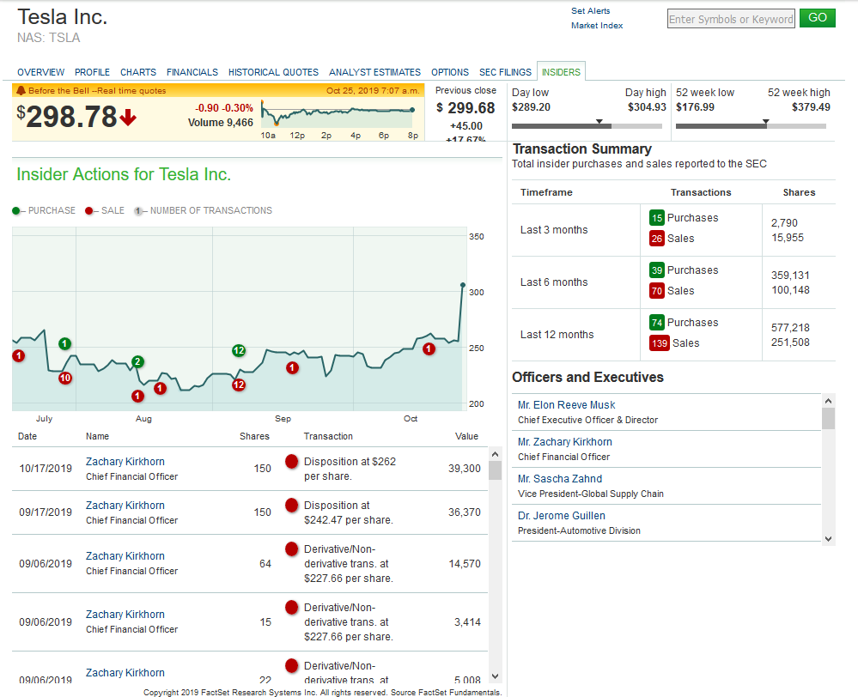858x697 pixels.
Task: Click the green 39 Purchases badge
Action: click(x=657, y=270)
